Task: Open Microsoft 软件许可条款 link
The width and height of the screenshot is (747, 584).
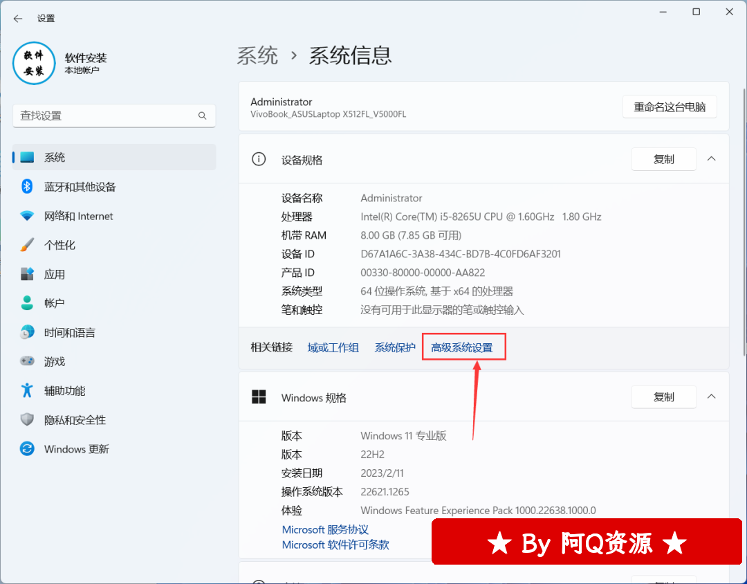Action: [335, 545]
